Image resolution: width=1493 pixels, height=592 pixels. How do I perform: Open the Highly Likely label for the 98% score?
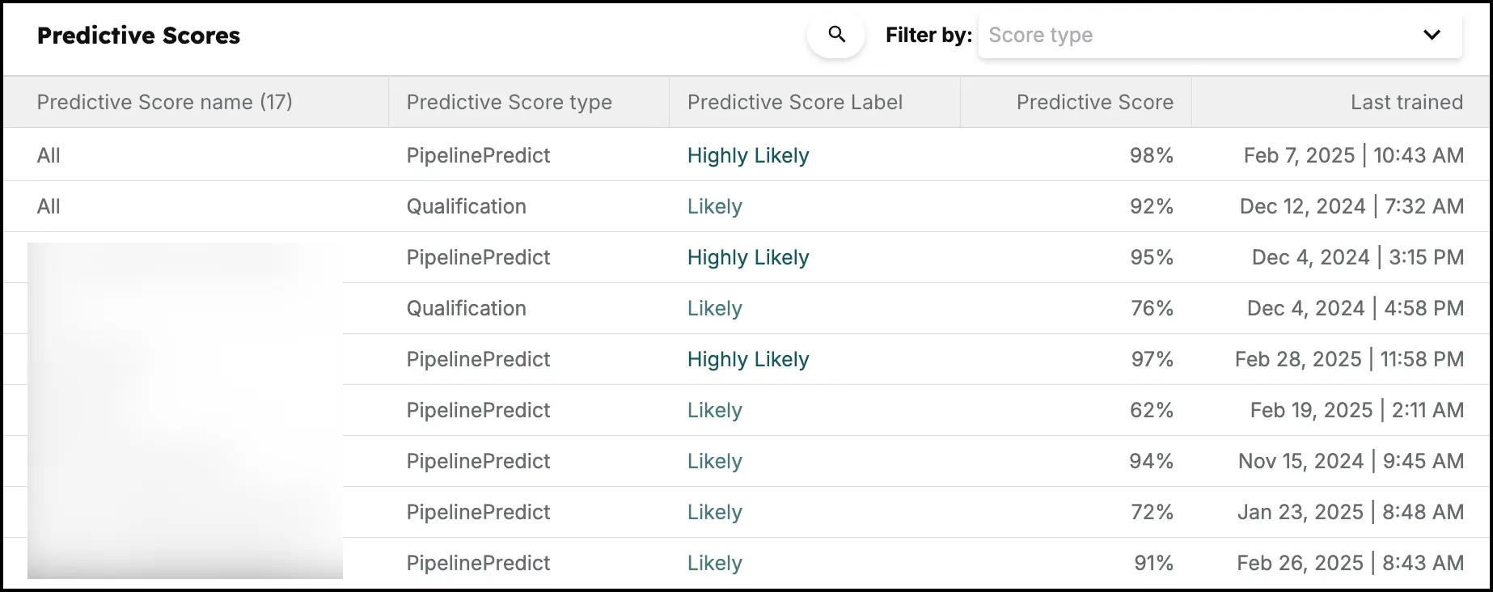747,155
